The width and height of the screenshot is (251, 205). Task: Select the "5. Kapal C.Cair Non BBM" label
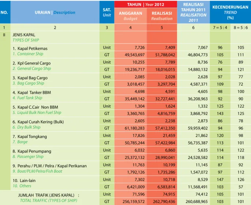(x=35, y=107)
